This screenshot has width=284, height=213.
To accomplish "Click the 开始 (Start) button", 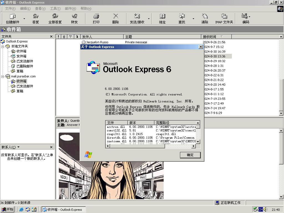I will click(7, 210).
